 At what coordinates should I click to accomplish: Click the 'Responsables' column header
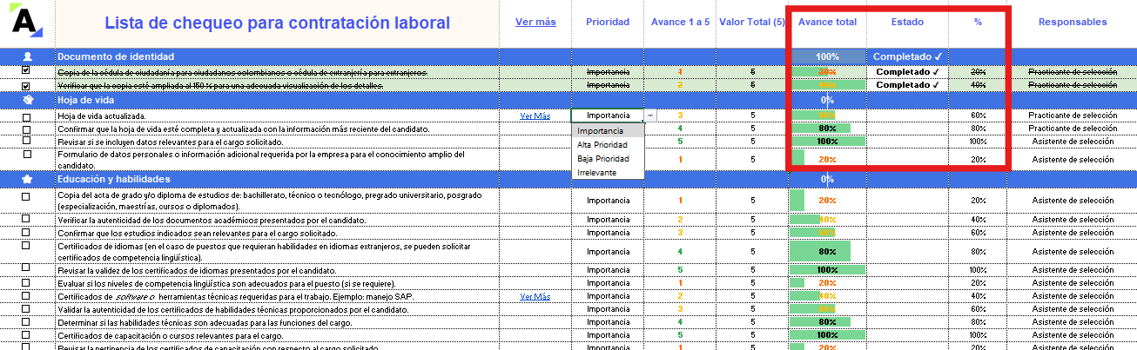pos(1073,23)
